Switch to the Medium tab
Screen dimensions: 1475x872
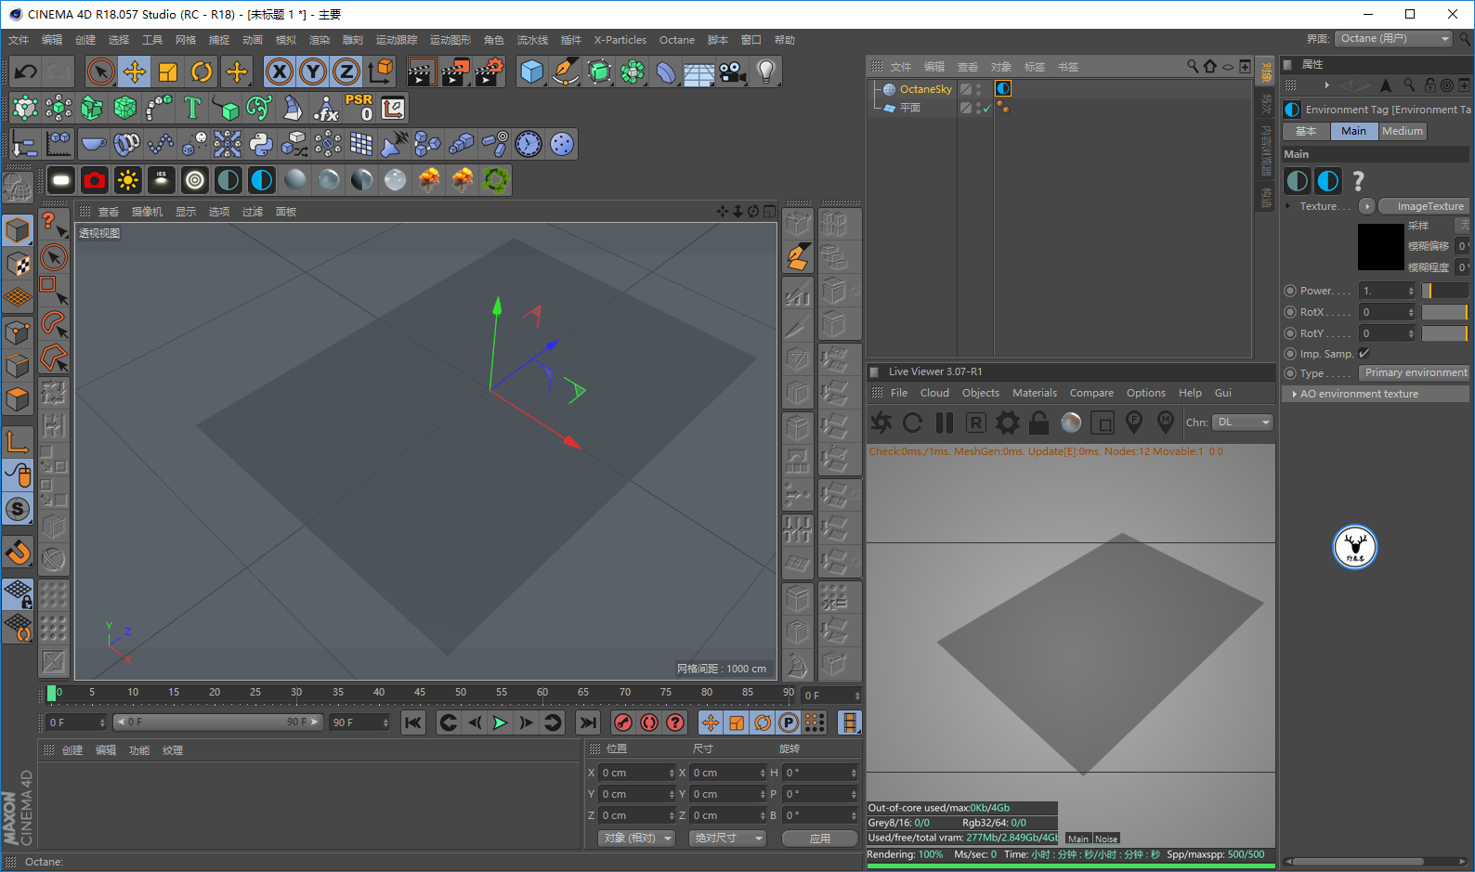(1402, 131)
